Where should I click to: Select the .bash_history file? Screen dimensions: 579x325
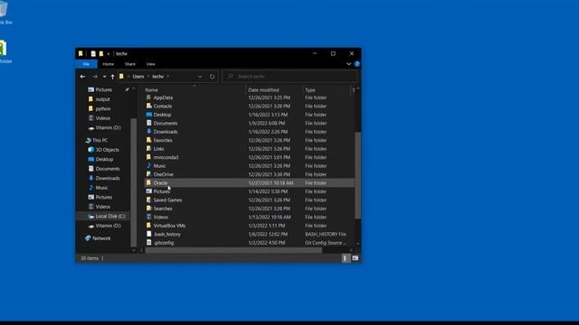click(x=166, y=234)
